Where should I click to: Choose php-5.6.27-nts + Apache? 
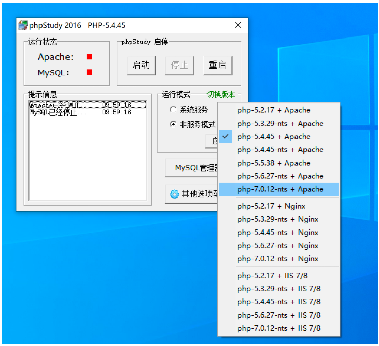(x=278, y=176)
